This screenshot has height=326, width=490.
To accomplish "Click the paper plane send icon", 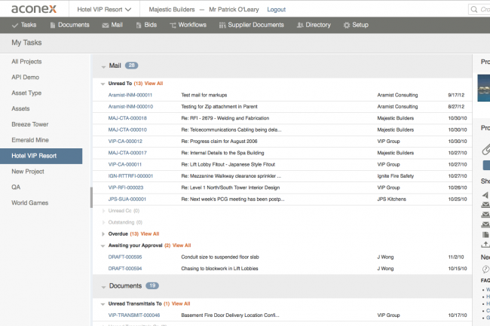I will (x=485, y=195).
